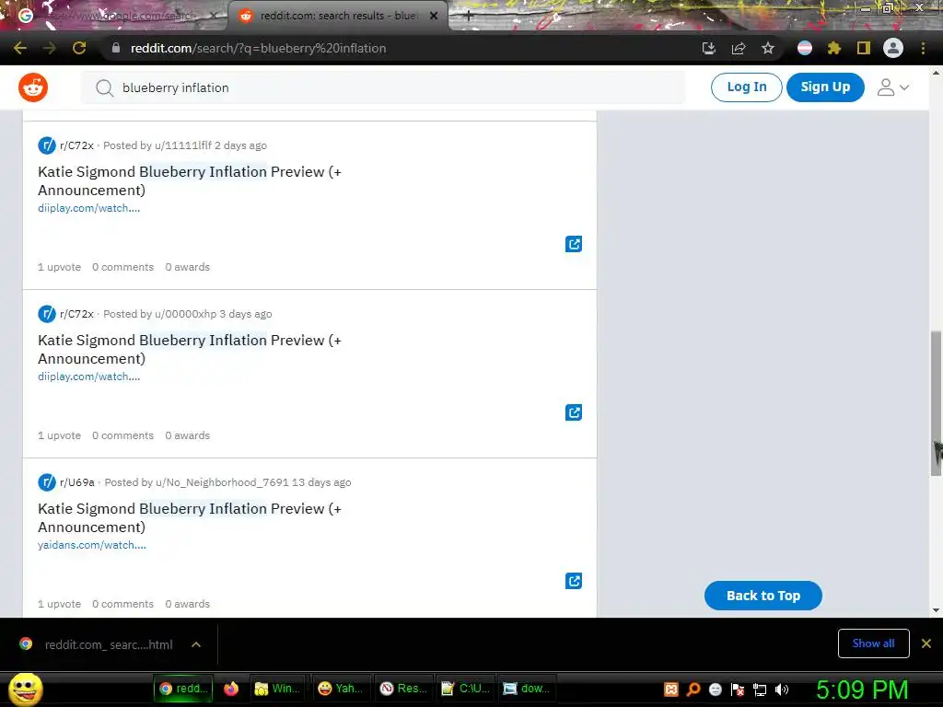This screenshot has height=707, width=943.
Task: Install or download page icon in address bar
Action: pos(709,48)
